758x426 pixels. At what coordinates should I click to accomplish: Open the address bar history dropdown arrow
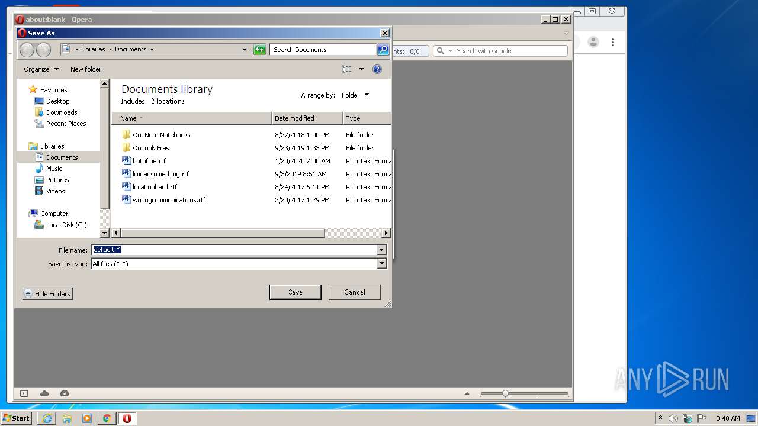tap(245, 50)
